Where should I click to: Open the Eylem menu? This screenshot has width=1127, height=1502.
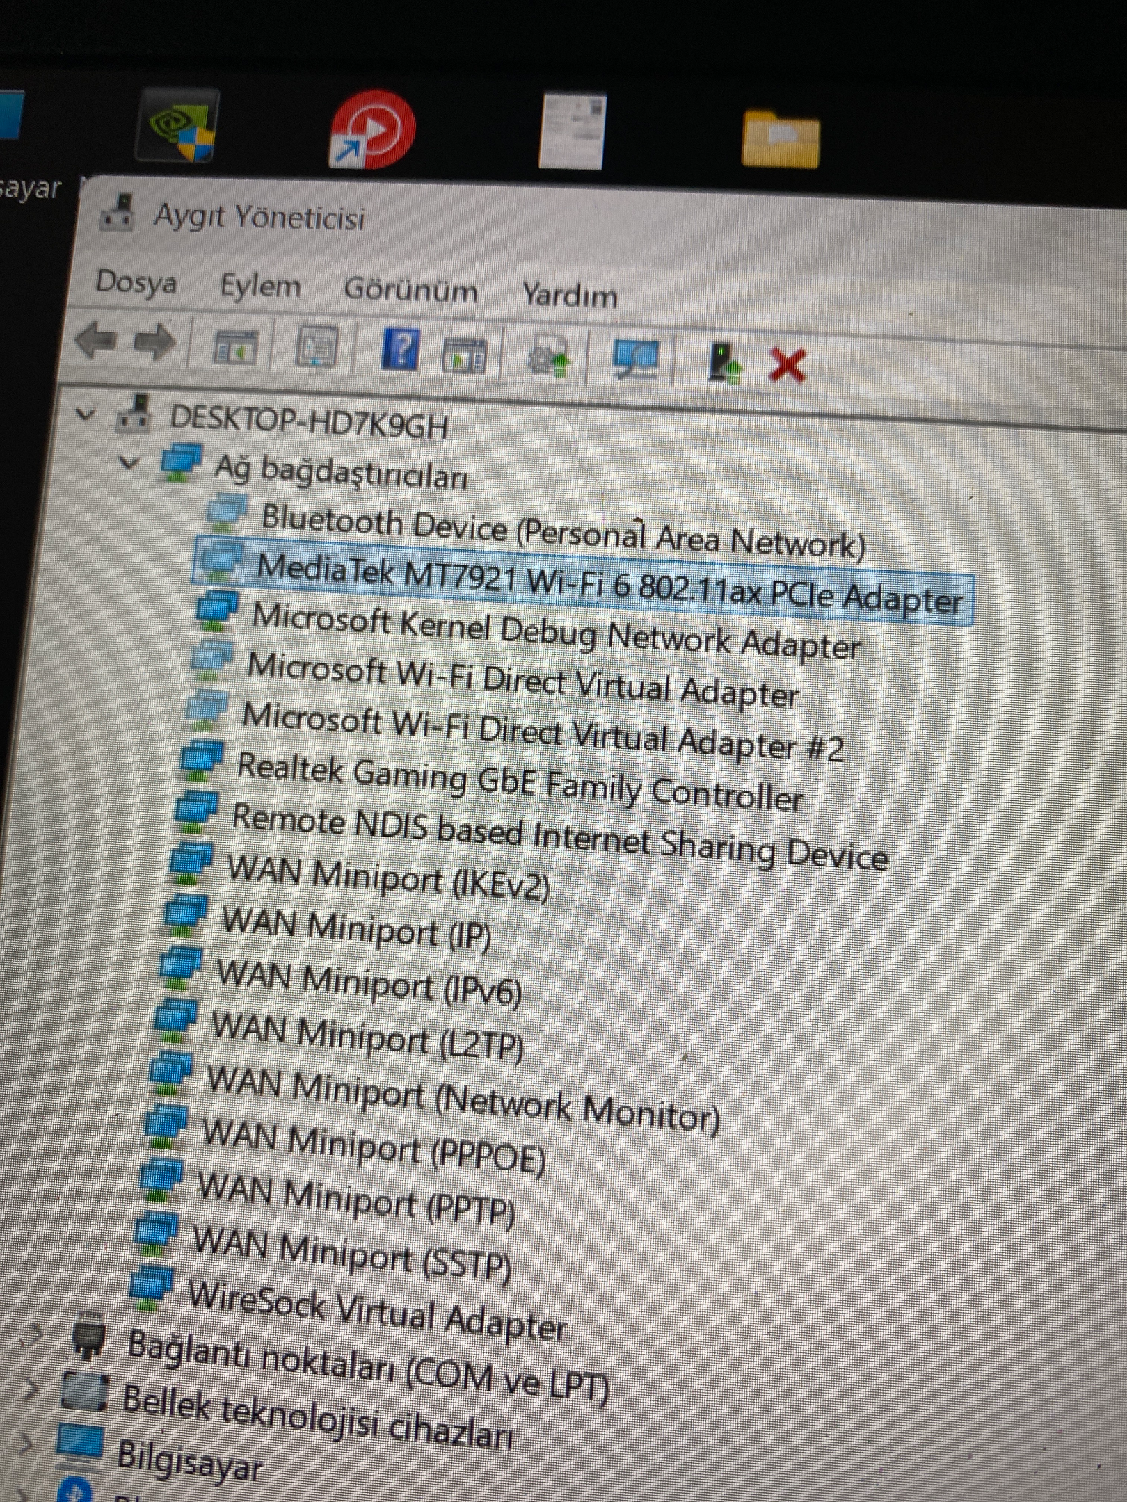pyautogui.click(x=260, y=286)
